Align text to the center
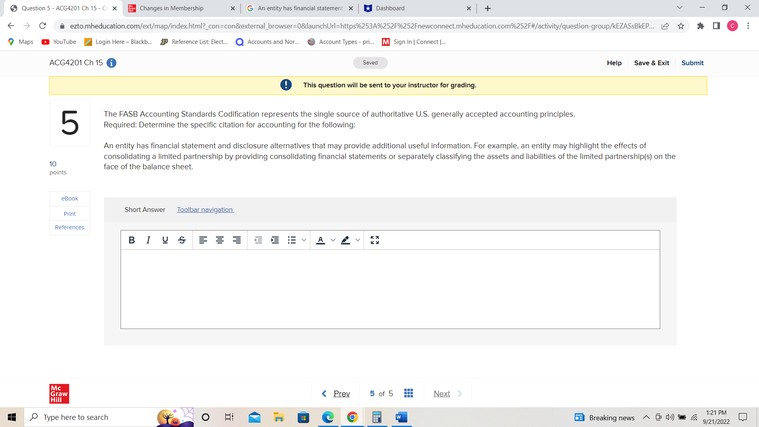Image resolution: width=759 pixels, height=427 pixels. coord(220,240)
